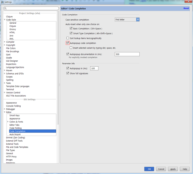
Task: Click the OK button
Action: [x=149, y=169]
